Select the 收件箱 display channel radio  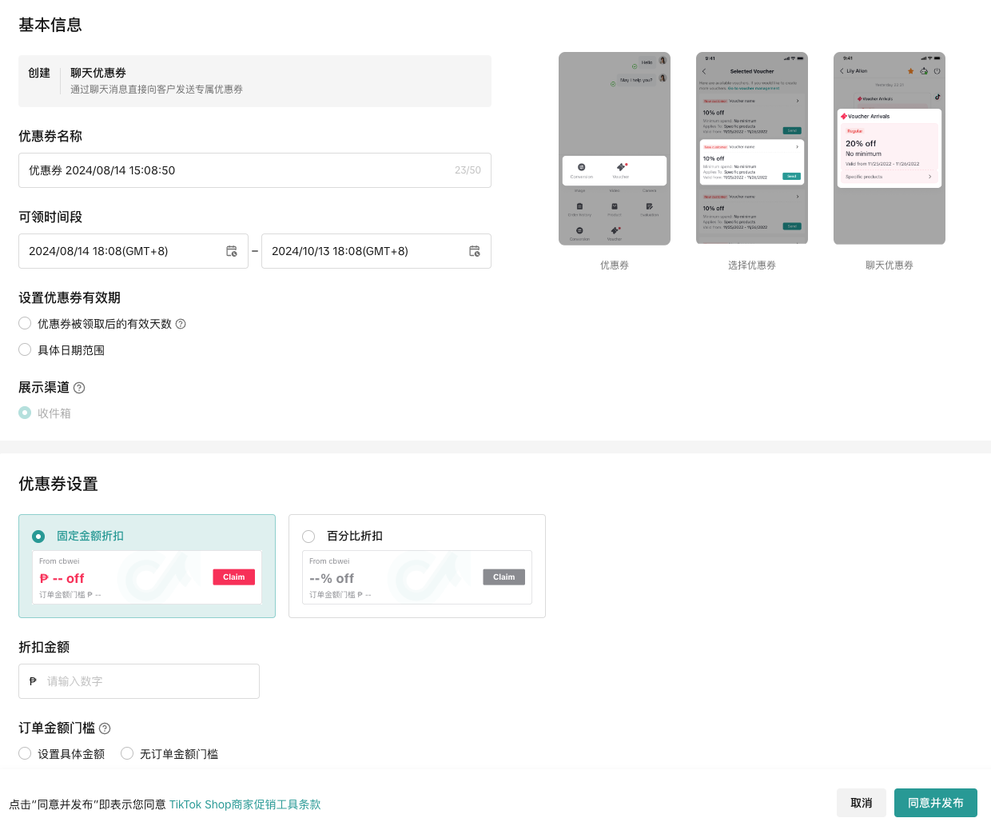[25, 413]
